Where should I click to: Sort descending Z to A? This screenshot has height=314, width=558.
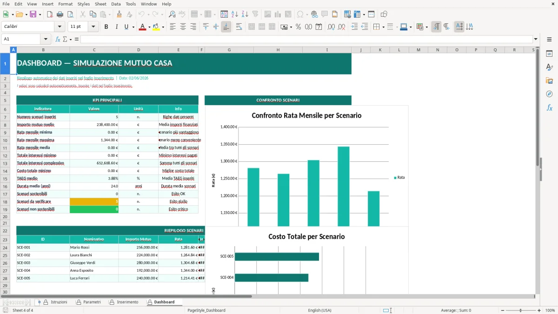click(245, 14)
